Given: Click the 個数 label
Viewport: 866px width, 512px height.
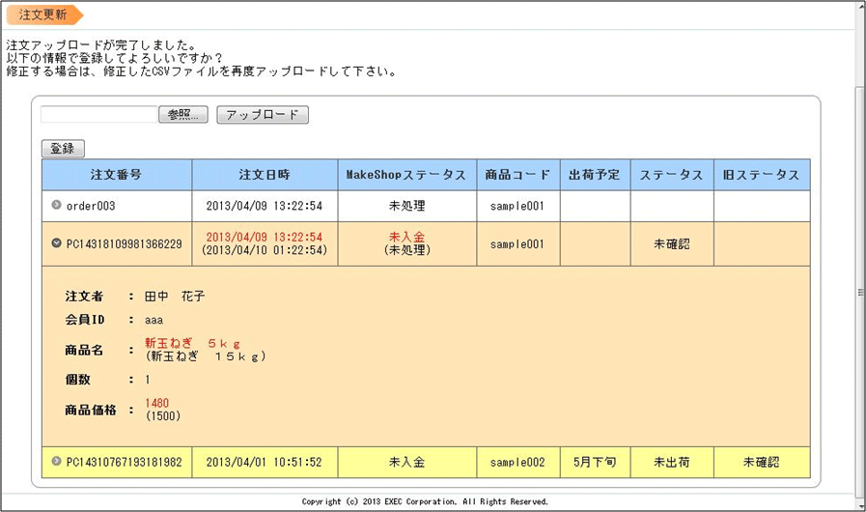Looking at the screenshot, I should (x=78, y=380).
